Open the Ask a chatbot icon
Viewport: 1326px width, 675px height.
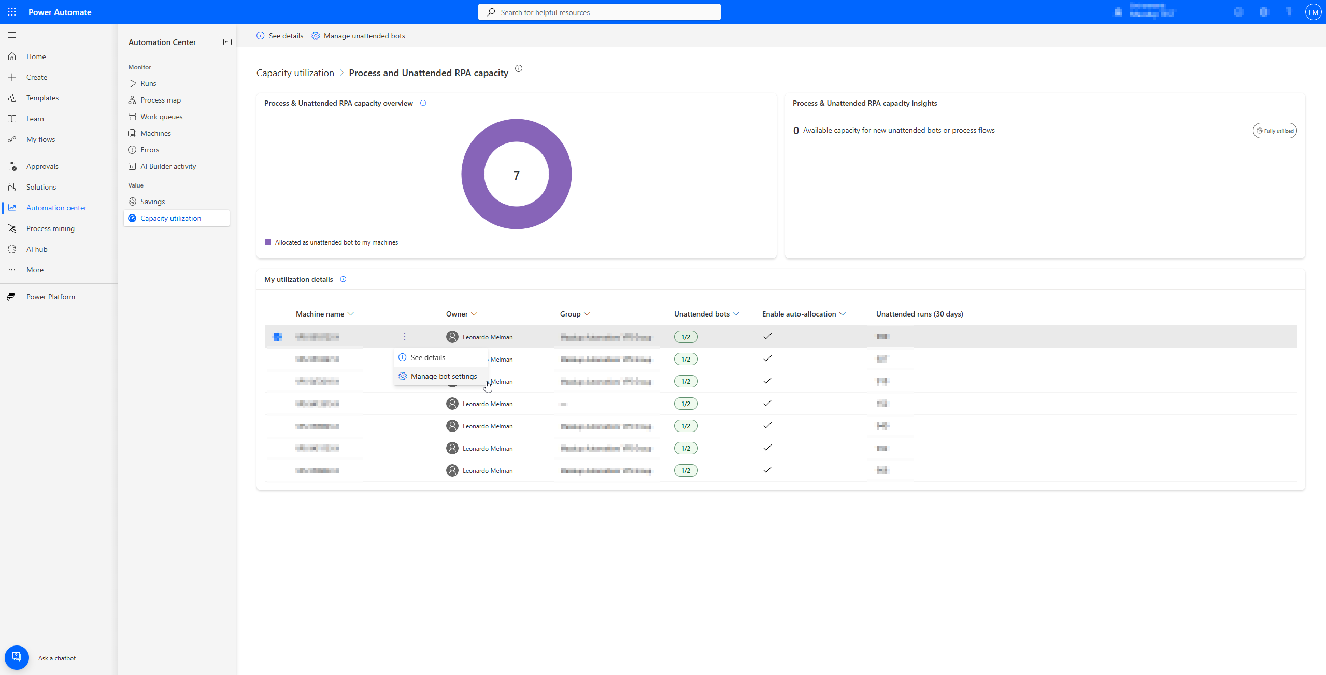click(x=17, y=657)
